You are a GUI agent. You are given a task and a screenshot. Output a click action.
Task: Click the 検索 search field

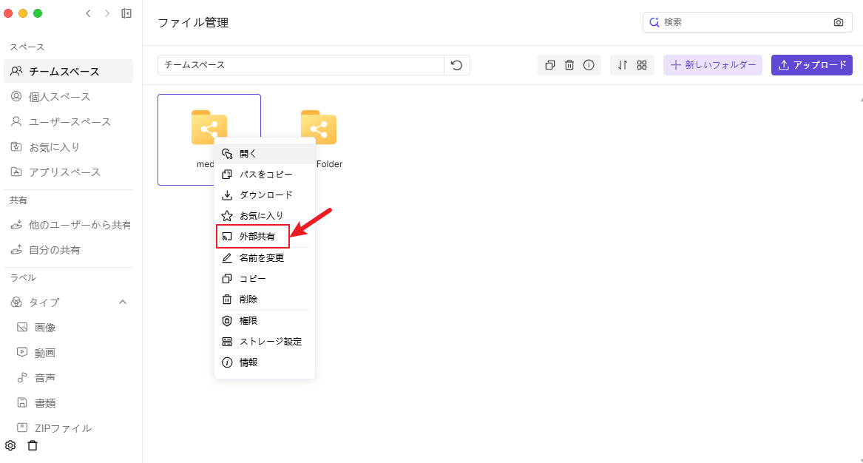tap(743, 22)
